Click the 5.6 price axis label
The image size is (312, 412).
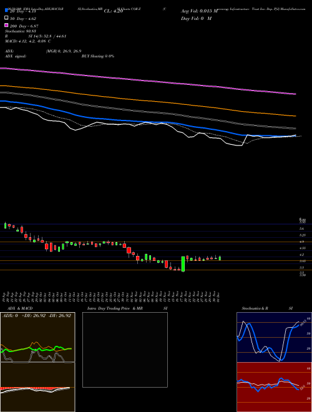tap(302, 228)
